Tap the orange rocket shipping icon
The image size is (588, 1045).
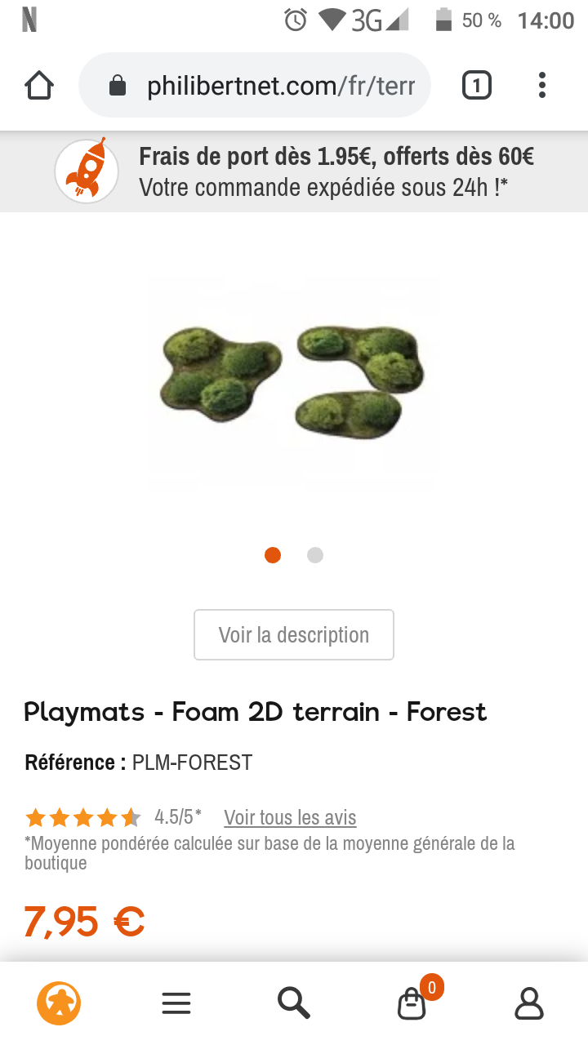(87, 171)
